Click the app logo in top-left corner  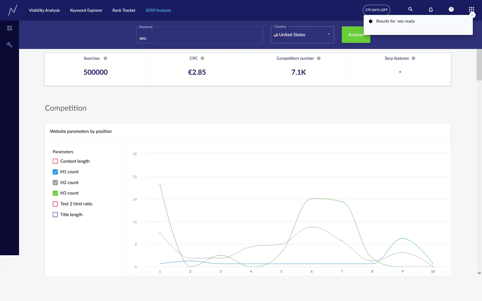13,10
